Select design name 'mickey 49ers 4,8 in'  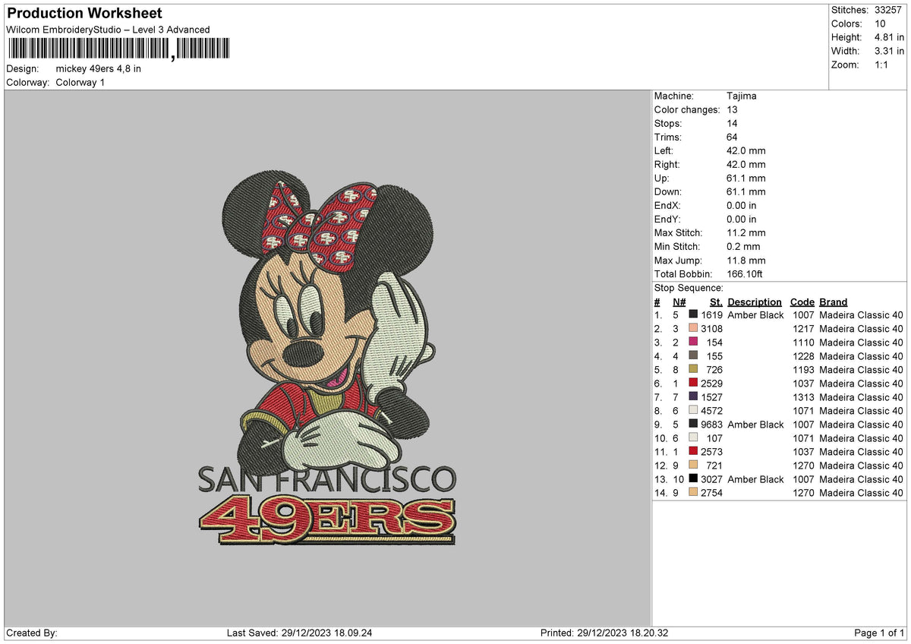click(99, 68)
